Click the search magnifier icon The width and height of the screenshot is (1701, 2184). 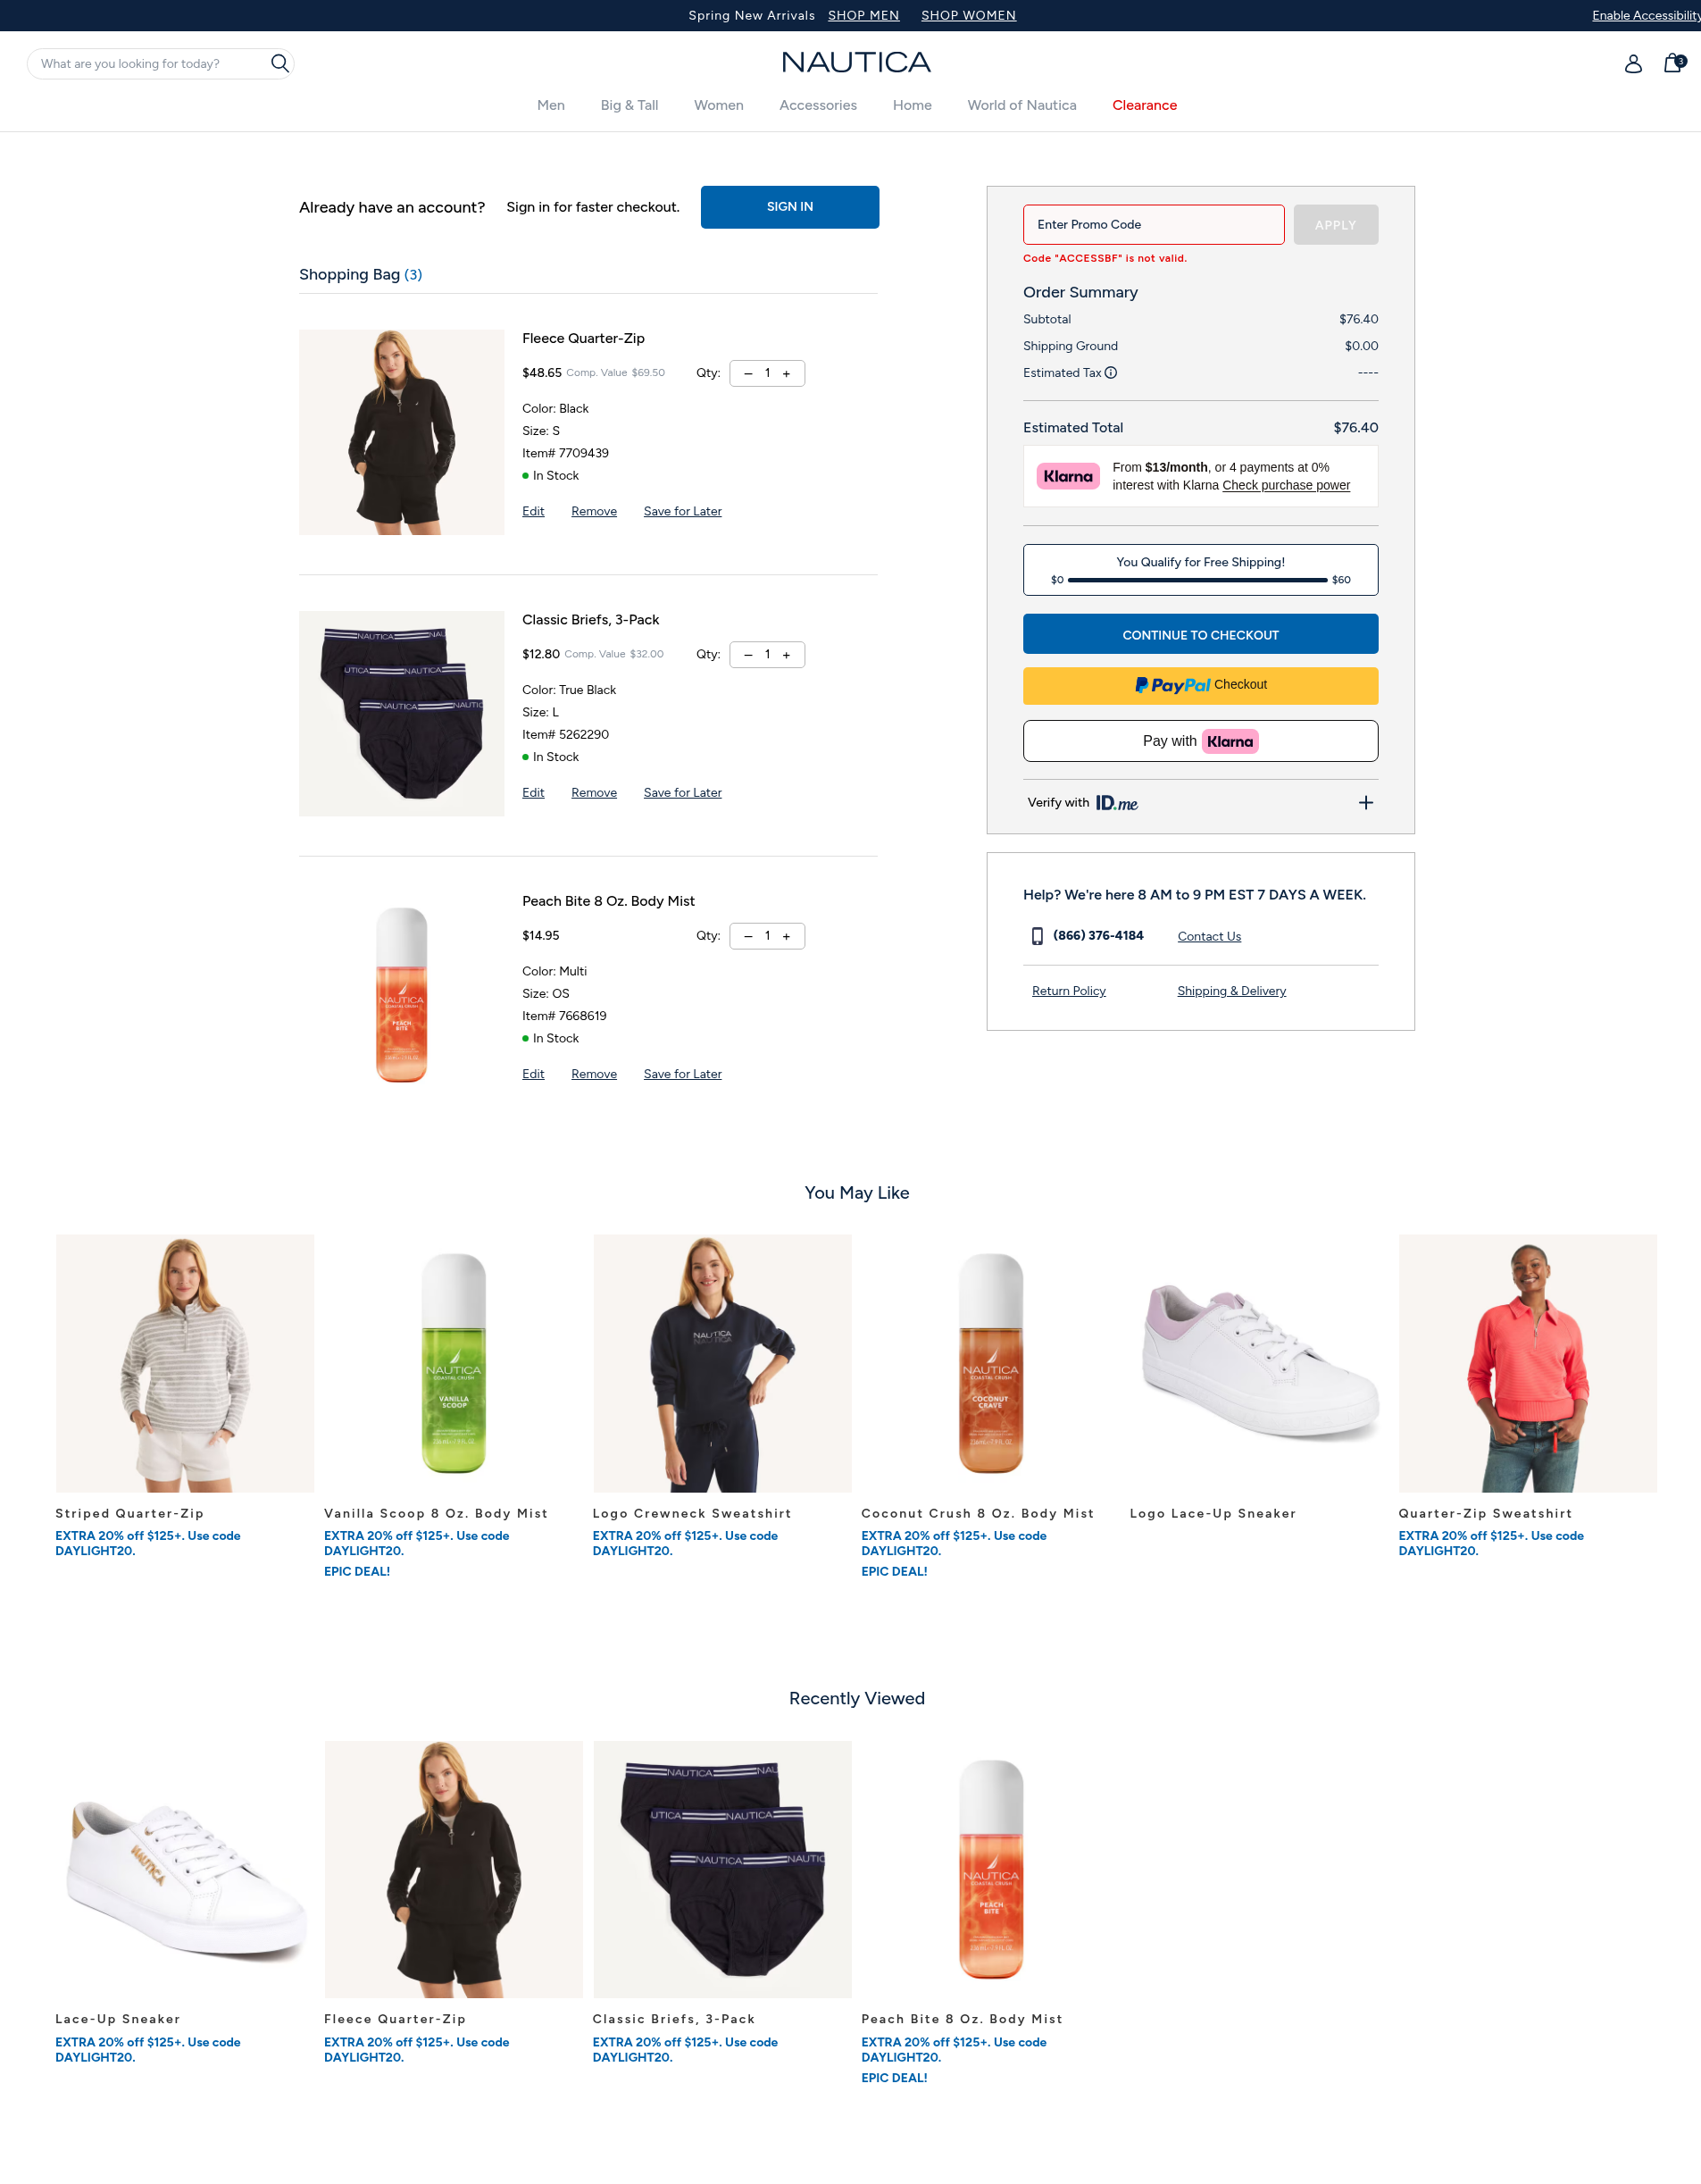pos(279,64)
